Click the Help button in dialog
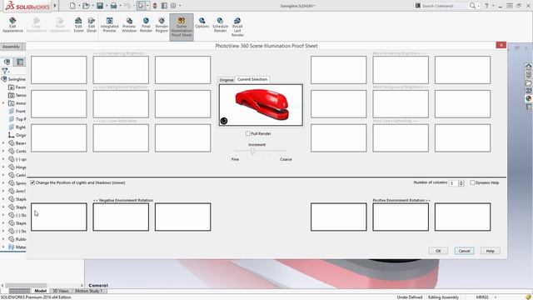The image size is (533, 300). point(490,251)
